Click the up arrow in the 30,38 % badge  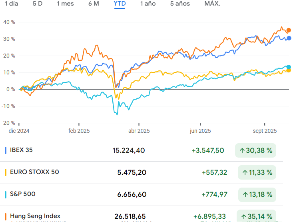click(x=242, y=151)
